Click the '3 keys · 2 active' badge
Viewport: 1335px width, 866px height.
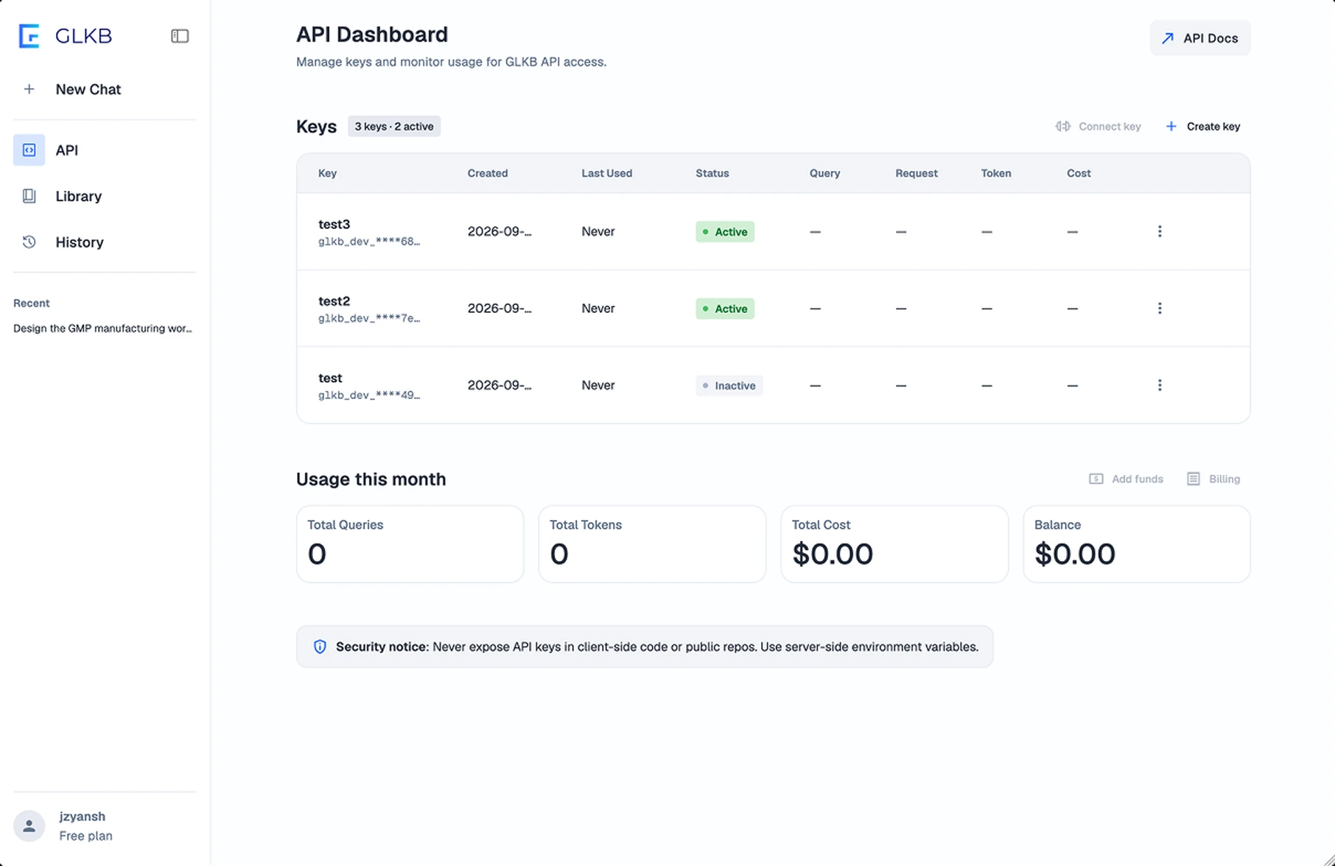tap(394, 127)
